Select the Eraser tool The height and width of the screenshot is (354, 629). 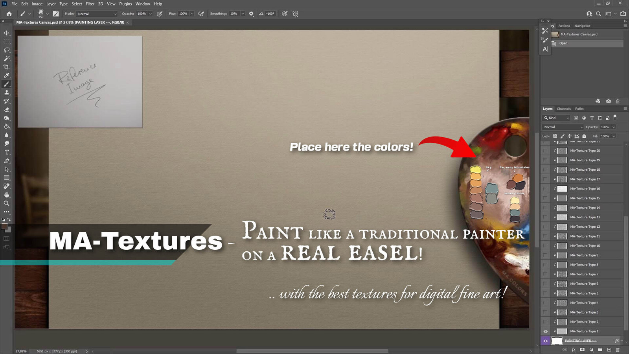coord(6,110)
